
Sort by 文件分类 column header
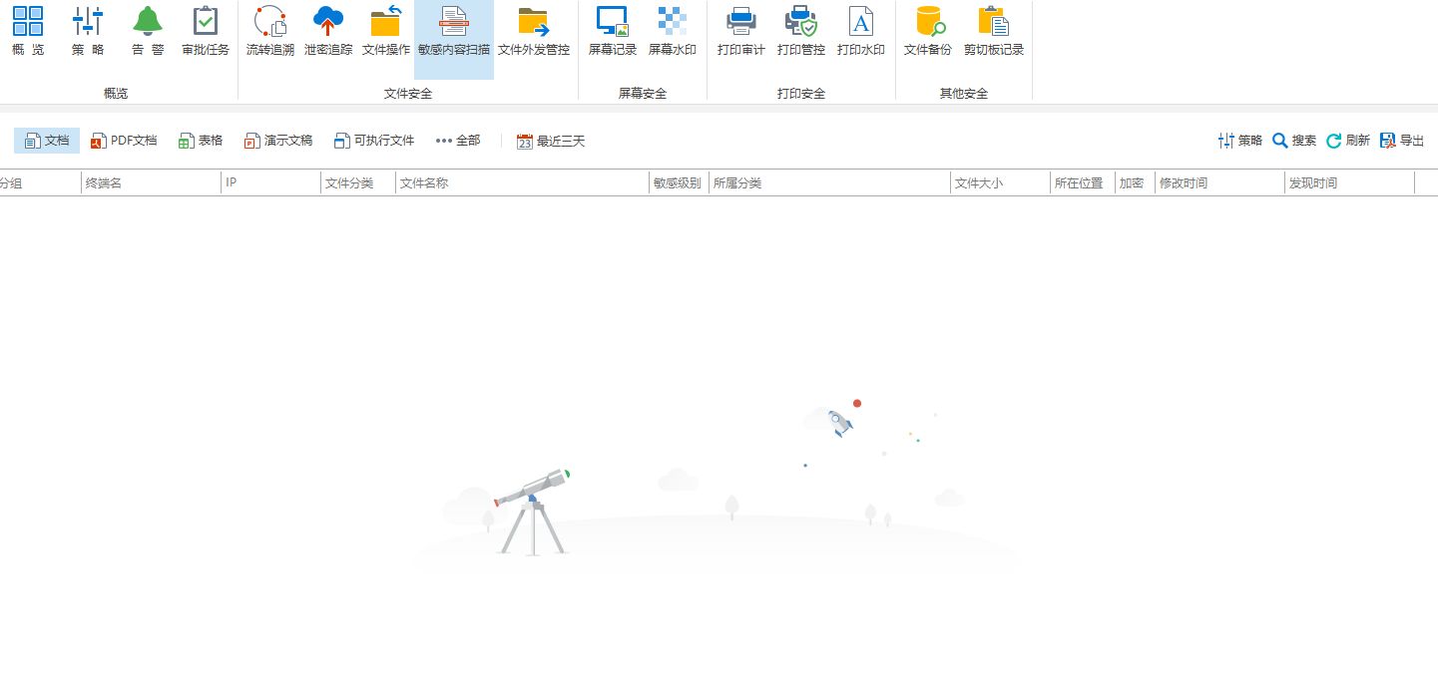[358, 183]
